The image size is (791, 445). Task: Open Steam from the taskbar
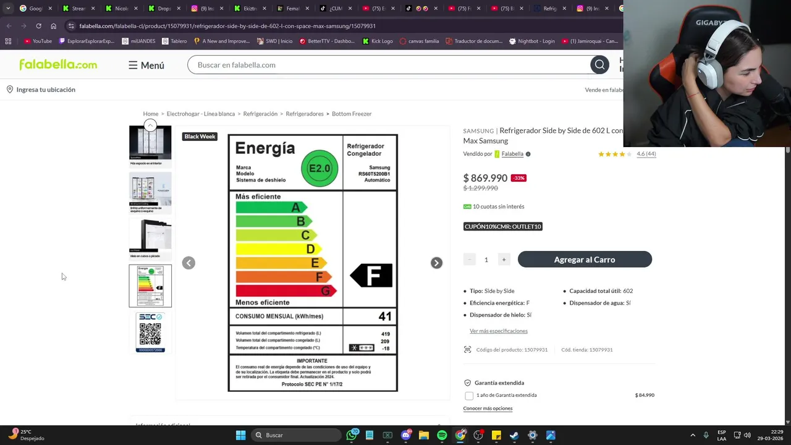514,435
